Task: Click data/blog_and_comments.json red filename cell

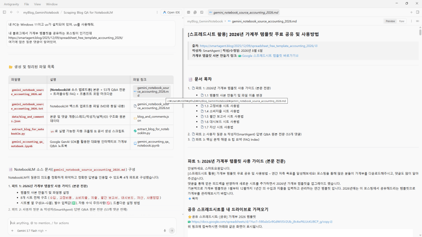Action: [28, 119]
